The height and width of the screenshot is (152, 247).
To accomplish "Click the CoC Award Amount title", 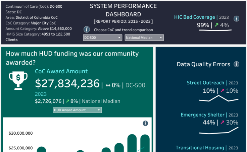I will (x=61, y=71).
